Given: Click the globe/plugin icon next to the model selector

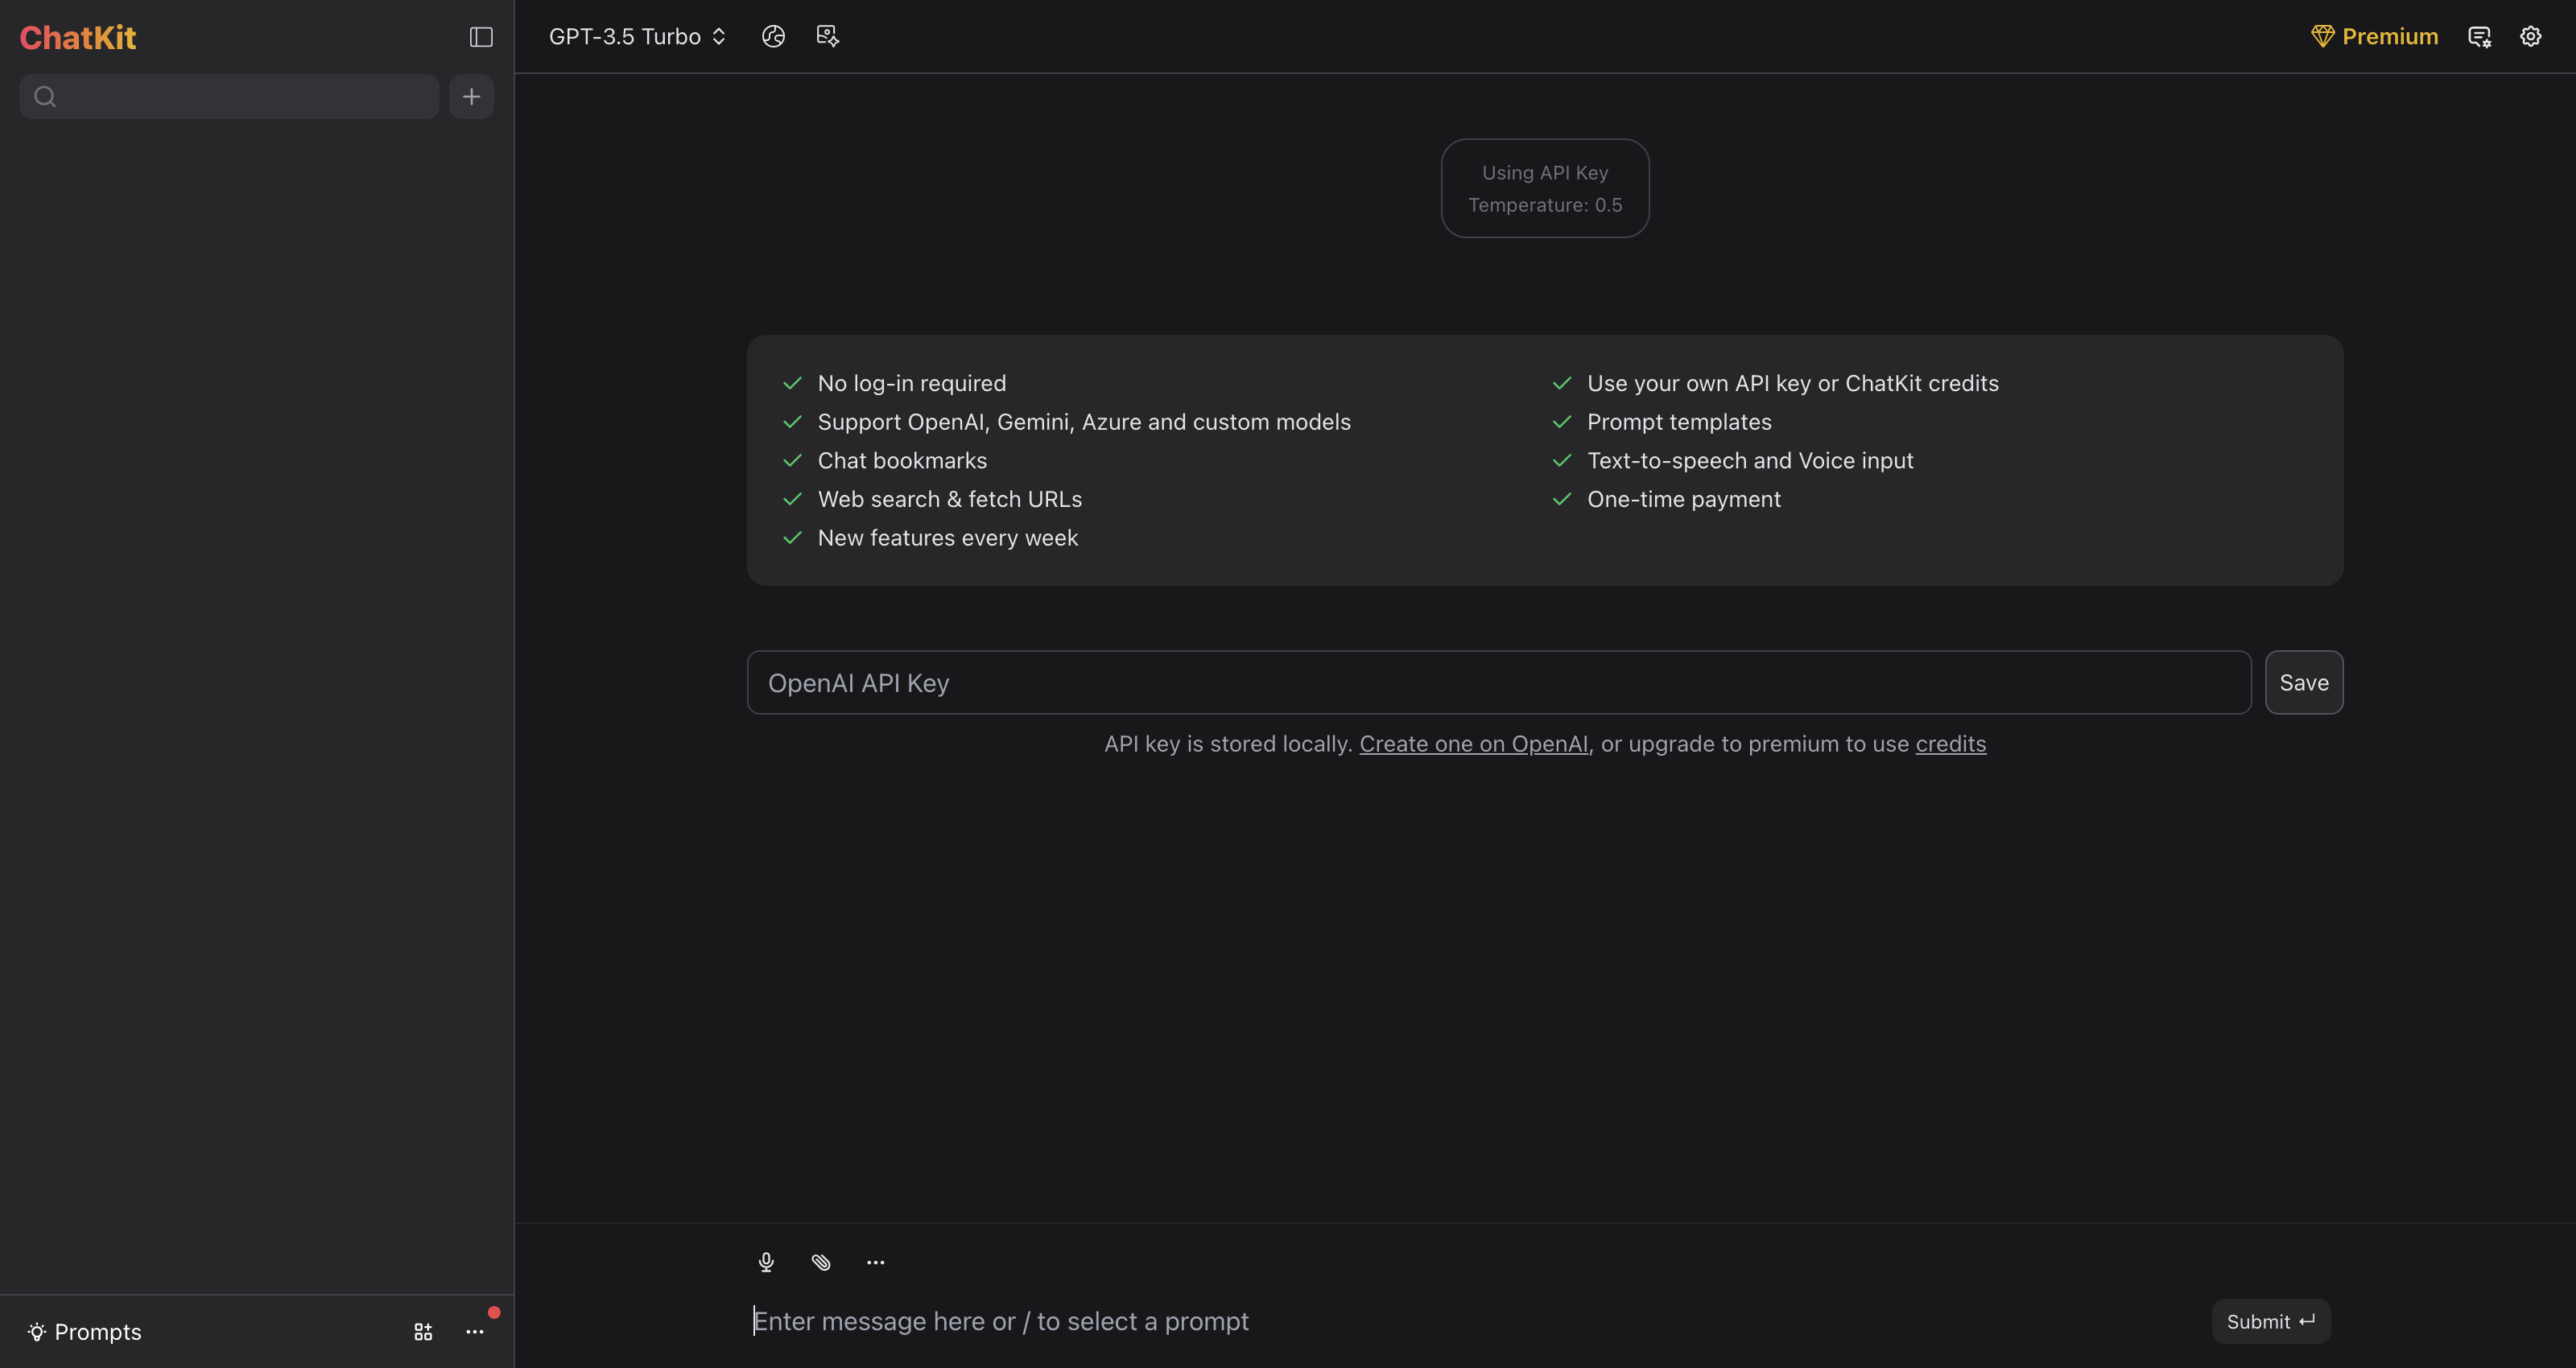Looking at the screenshot, I should point(773,37).
